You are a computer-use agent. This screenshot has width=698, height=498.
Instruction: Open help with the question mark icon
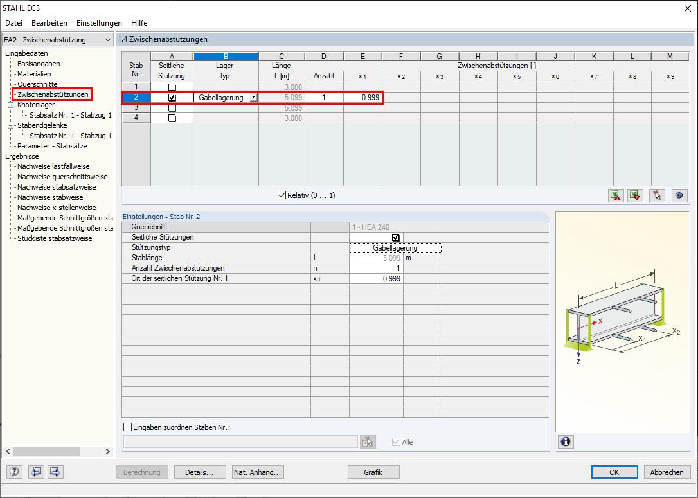[14, 472]
